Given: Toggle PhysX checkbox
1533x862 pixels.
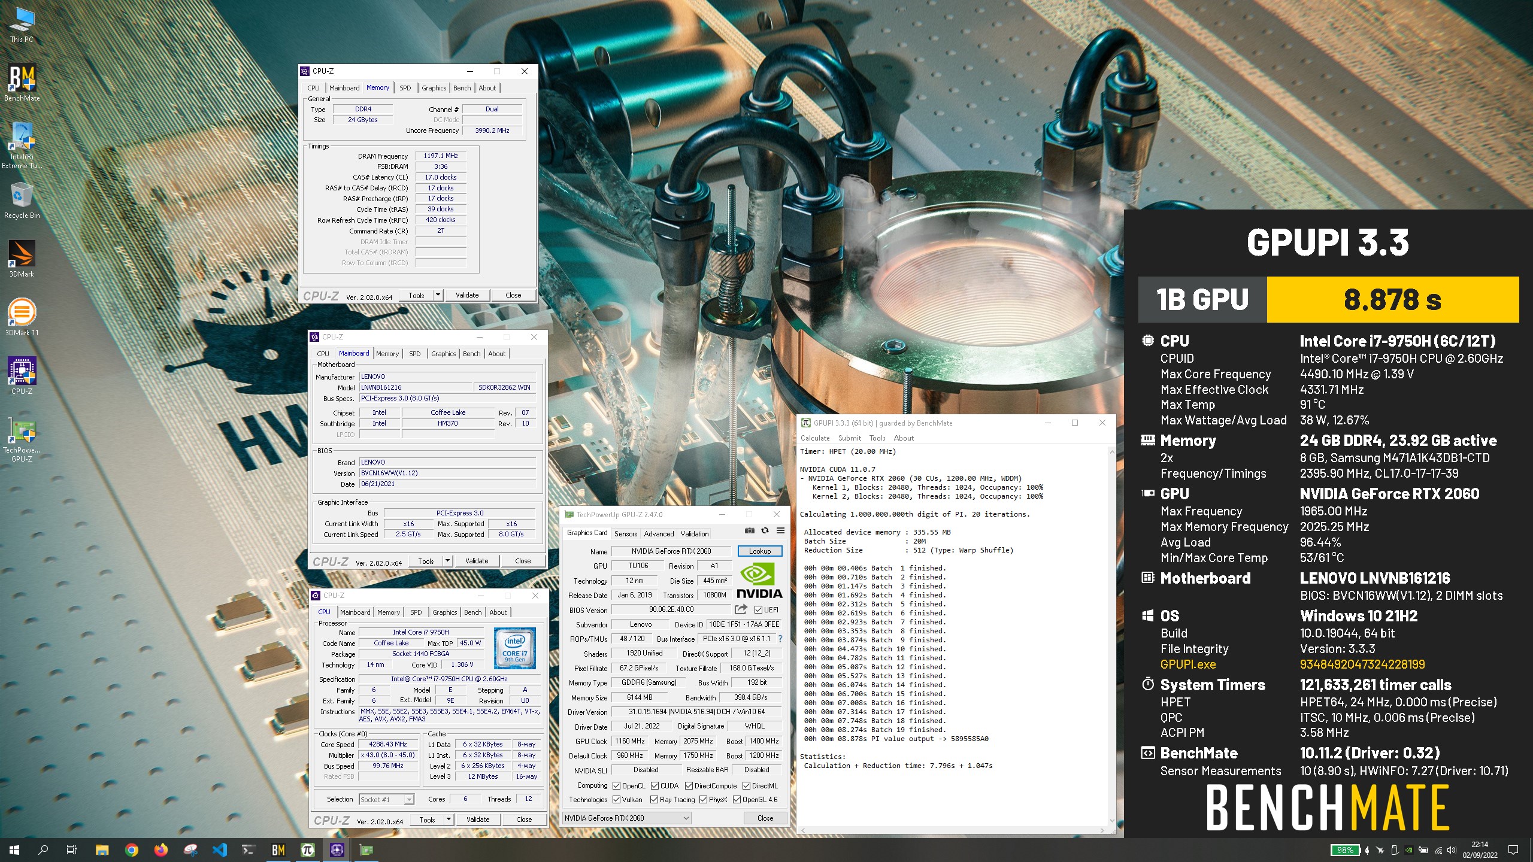Looking at the screenshot, I should coord(703,799).
